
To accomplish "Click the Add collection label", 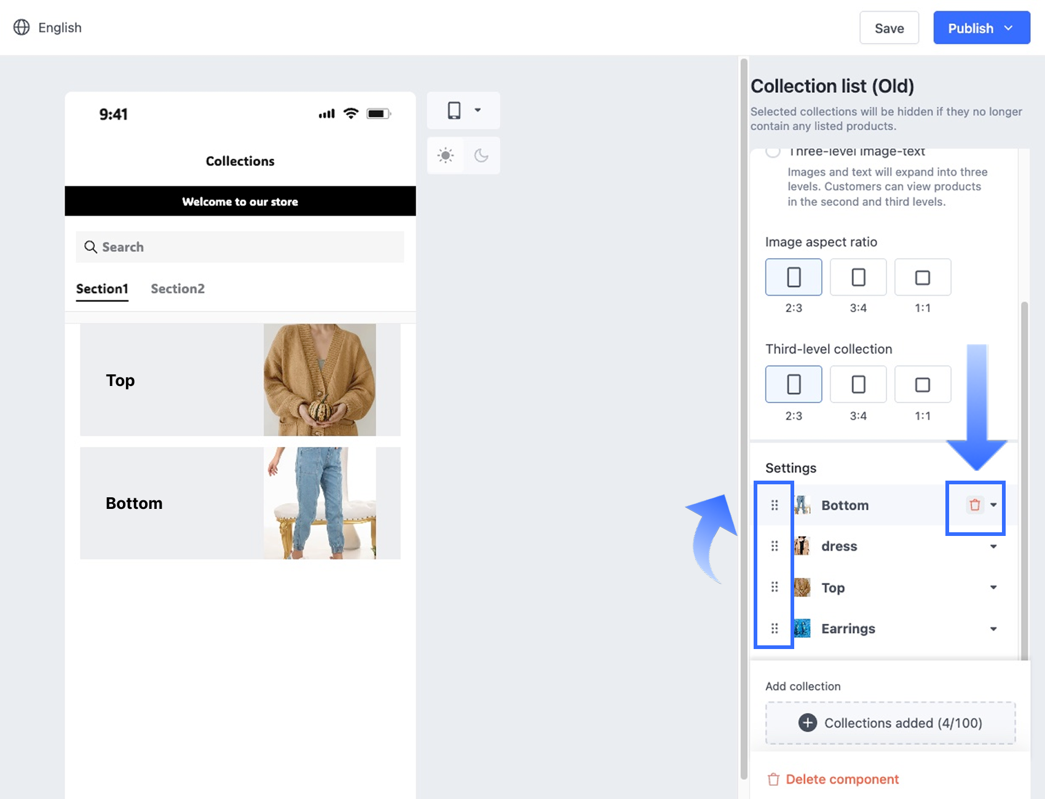I will [803, 687].
